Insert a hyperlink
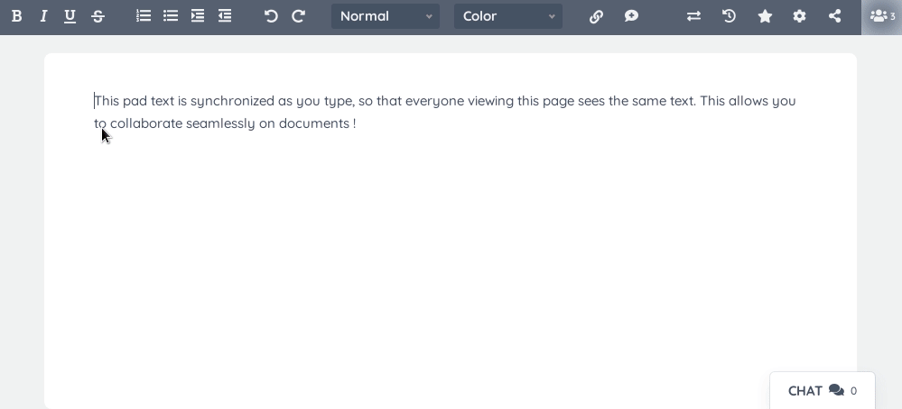This screenshot has height=409, width=902. [596, 16]
